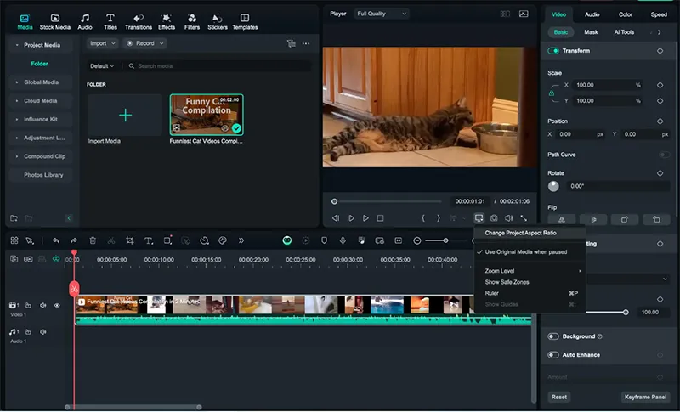Toggle the Background switch

(553, 336)
